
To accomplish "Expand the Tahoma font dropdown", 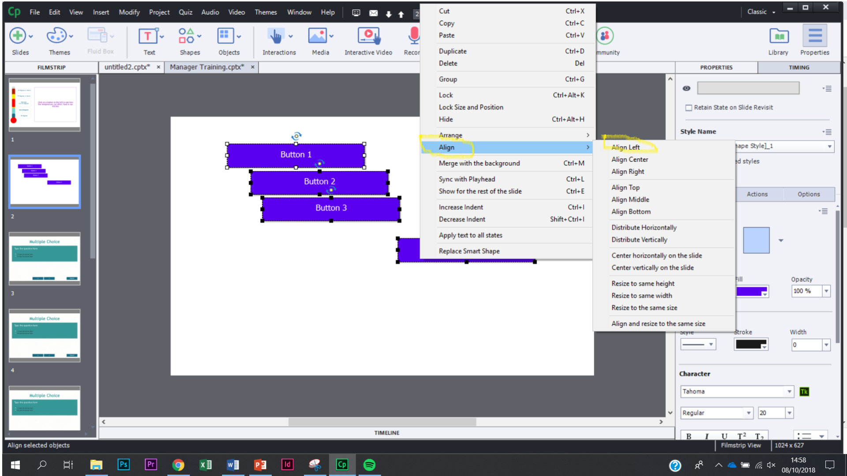I will point(789,391).
